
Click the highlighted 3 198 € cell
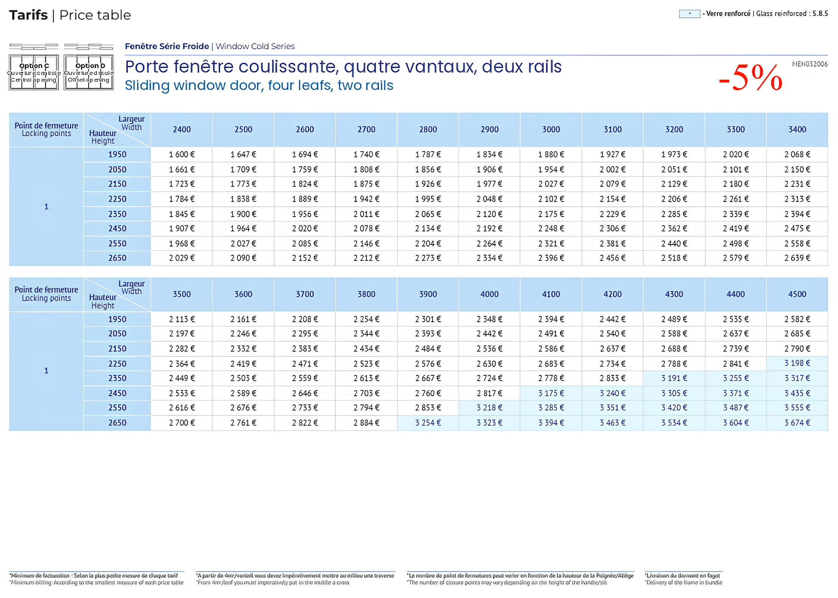click(x=797, y=363)
